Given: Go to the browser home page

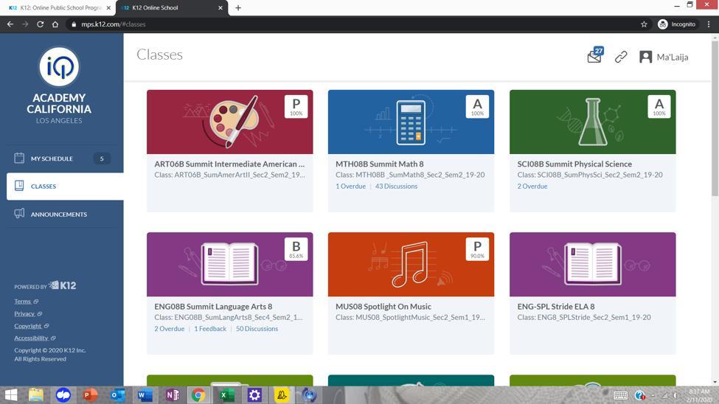Looking at the screenshot, I should pos(55,24).
